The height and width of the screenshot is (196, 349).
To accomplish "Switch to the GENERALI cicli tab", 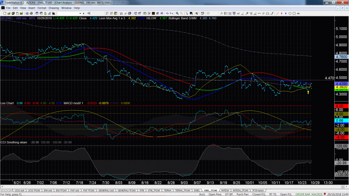I will pyautogui.click(x=106, y=191).
